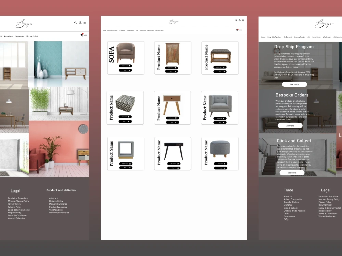Screen dimensions: 342x256
Task: Click See More under Bespoke Orders
Action: [290, 126]
